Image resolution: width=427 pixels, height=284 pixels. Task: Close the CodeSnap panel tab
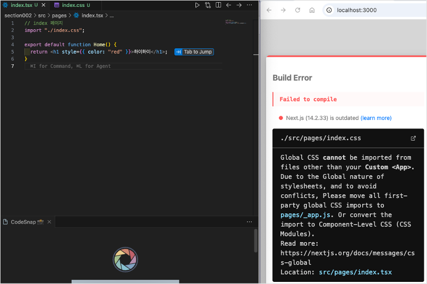click(49, 222)
